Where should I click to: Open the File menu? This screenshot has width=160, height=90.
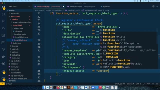[x=9, y=1]
